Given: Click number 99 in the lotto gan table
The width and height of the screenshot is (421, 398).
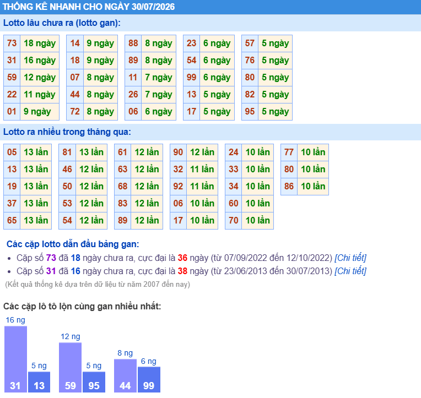Looking at the screenshot, I should click(x=191, y=78).
